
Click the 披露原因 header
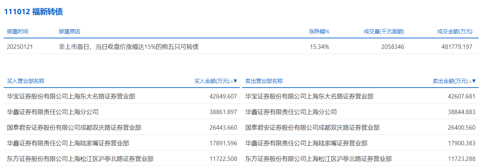(x=69, y=32)
